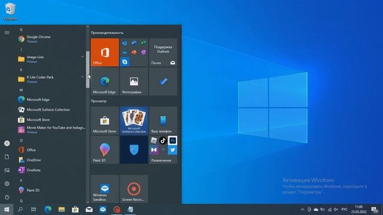Click the volume icon in system tray
This screenshot has height=215, width=383.
tap(336, 210)
